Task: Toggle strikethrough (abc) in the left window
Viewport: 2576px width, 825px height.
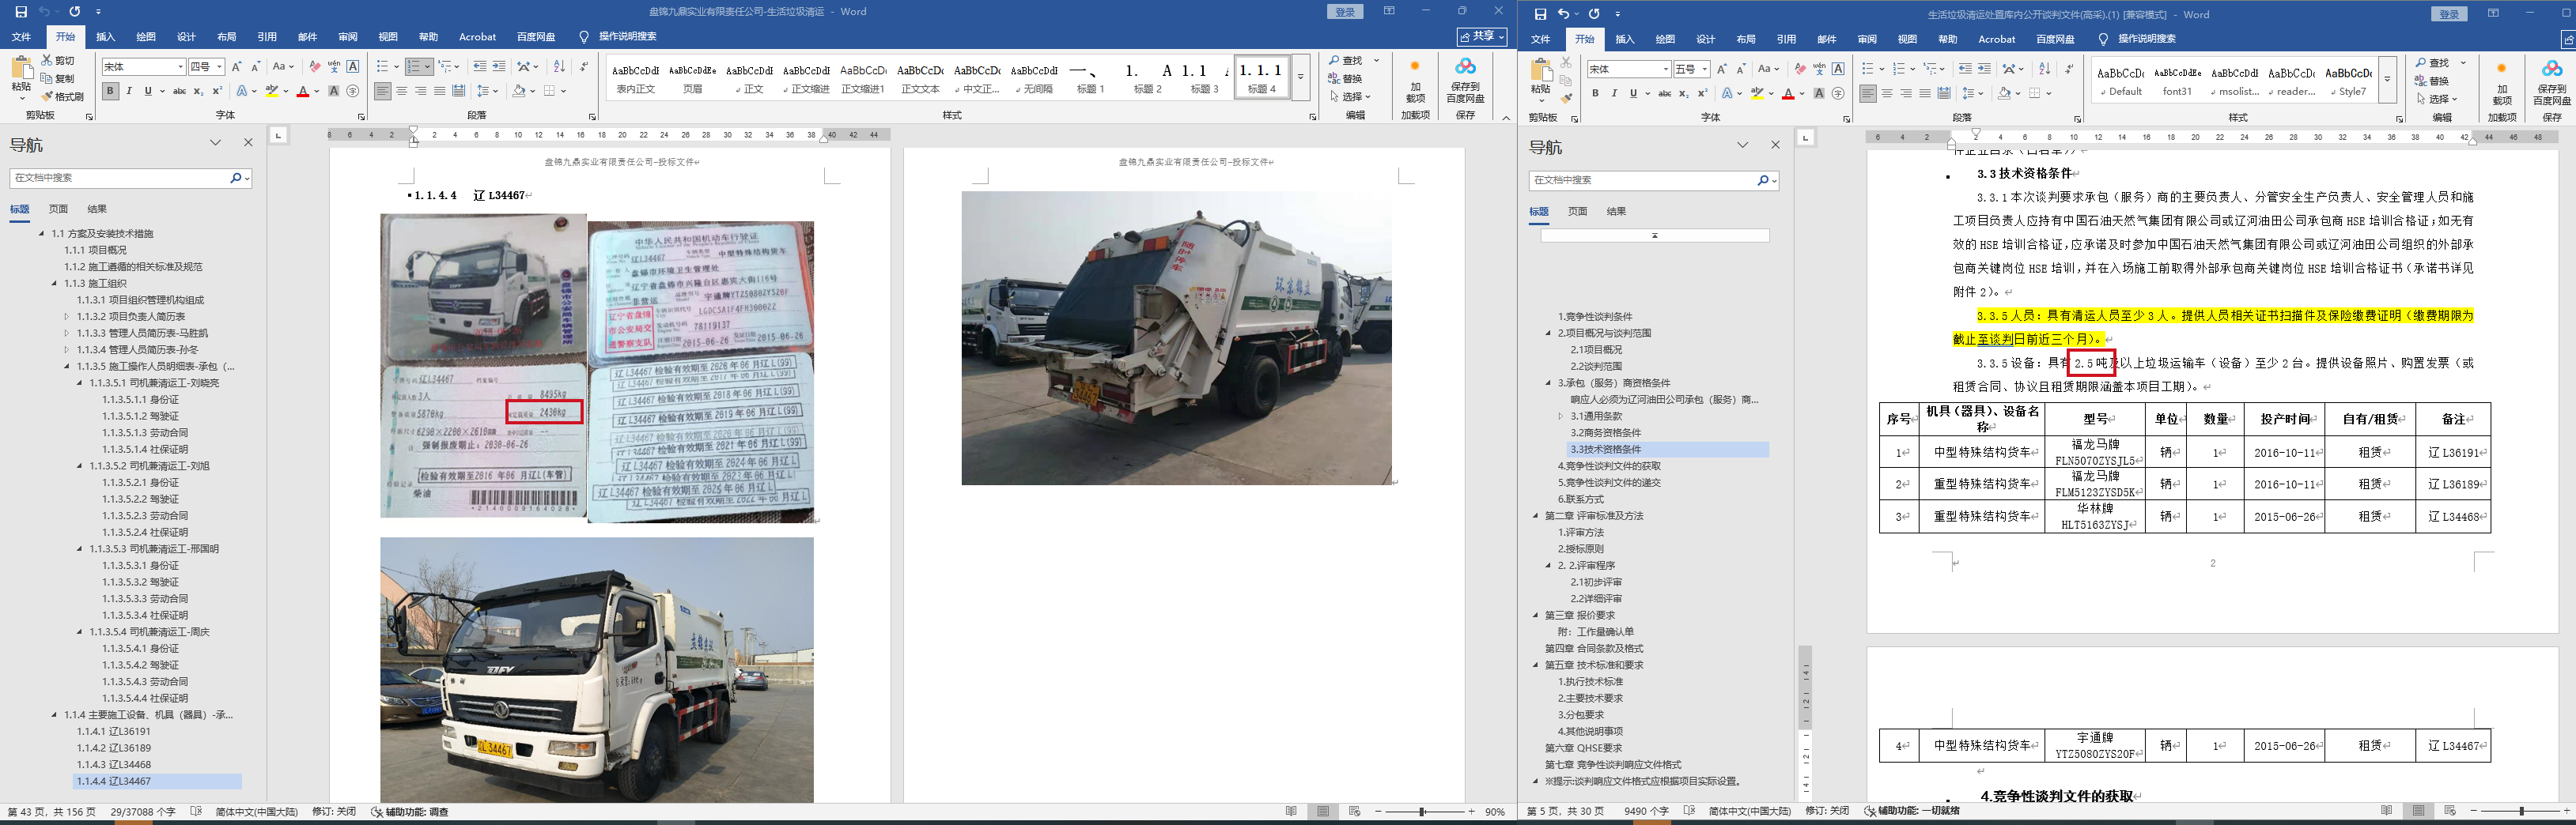Action: [x=179, y=91]
